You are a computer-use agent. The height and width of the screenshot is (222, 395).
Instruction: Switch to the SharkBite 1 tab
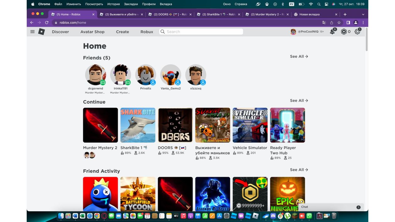point(218,14)
